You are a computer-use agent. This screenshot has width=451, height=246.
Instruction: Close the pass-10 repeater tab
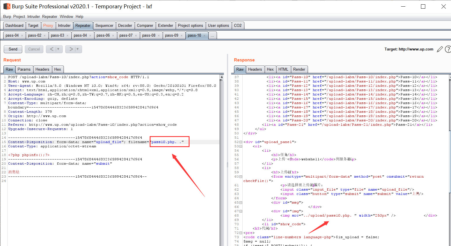coord(204,36)
